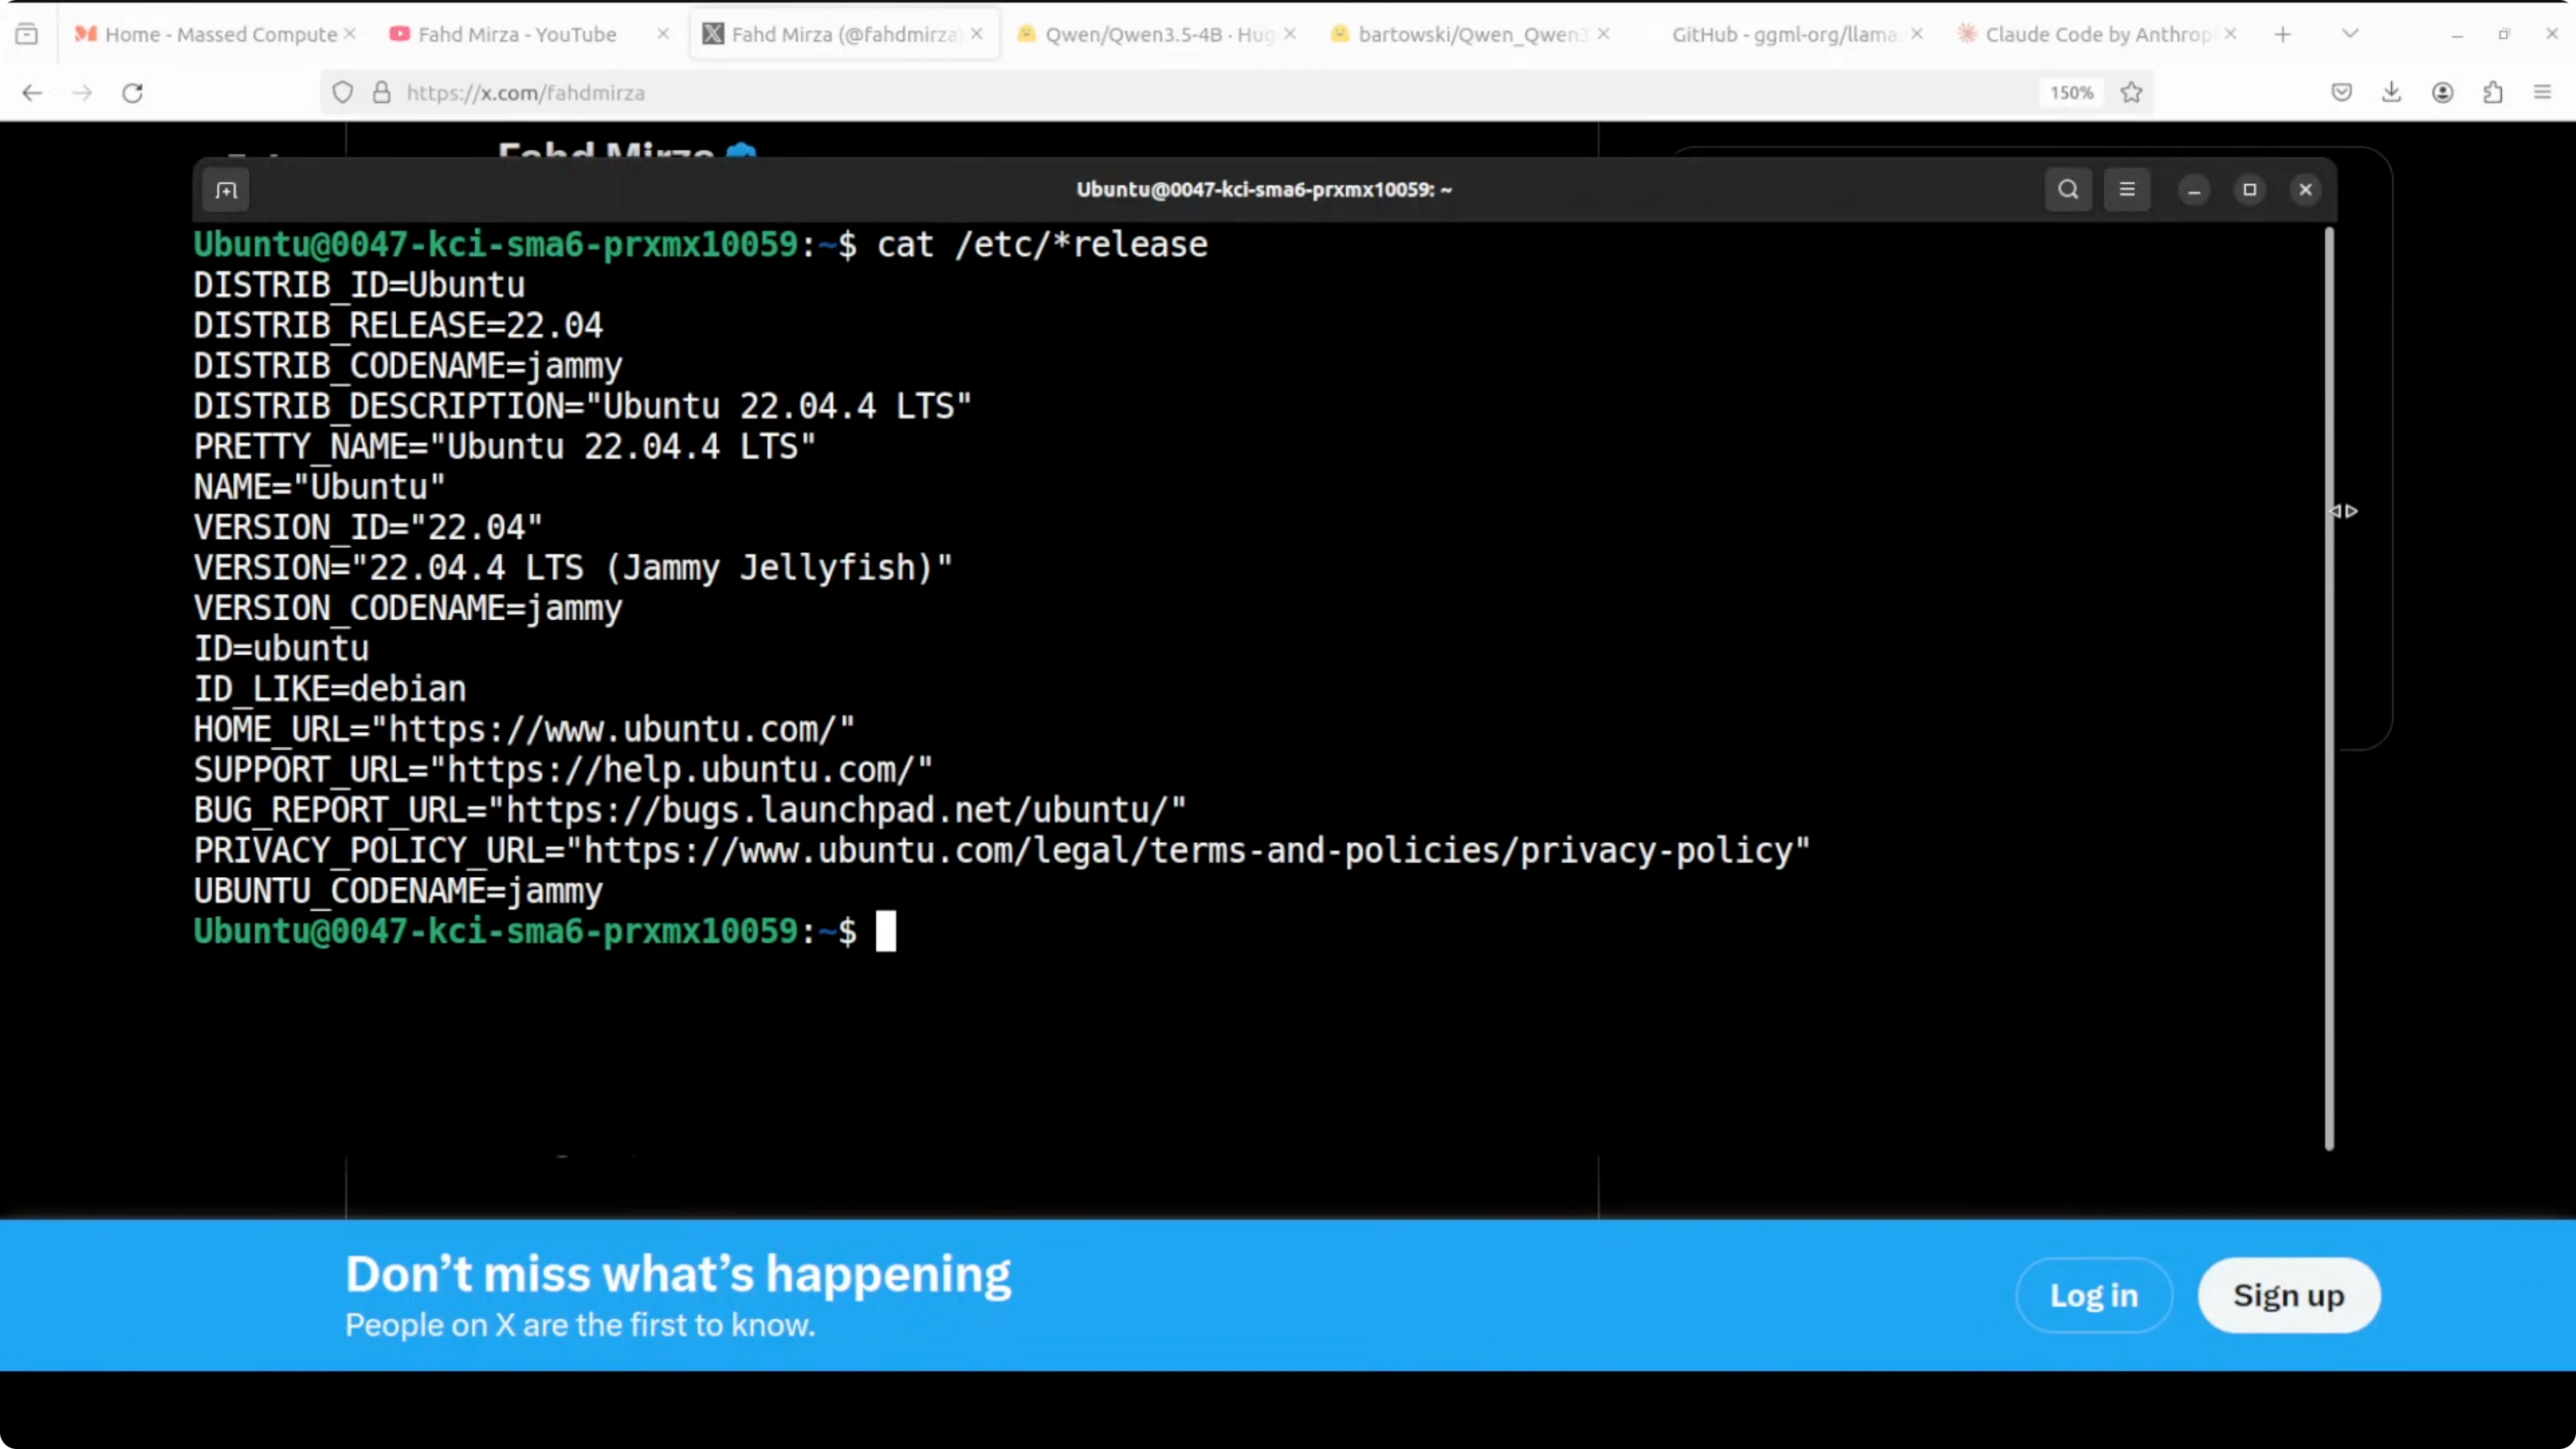
Task: Open the extensions puzzle-piece icon
Action: [2493, 93]
